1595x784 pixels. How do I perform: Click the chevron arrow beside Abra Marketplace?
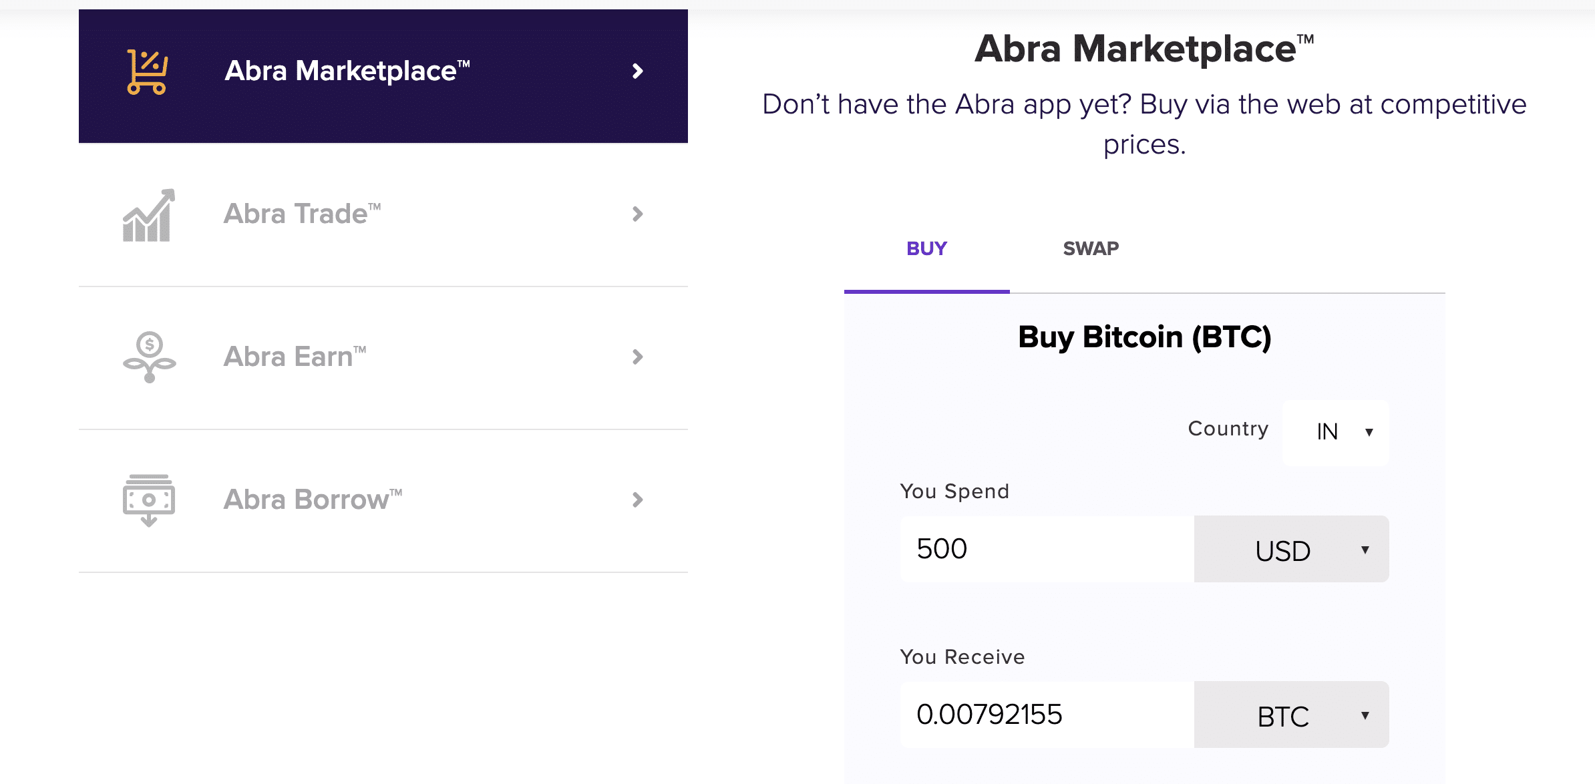point(638,71)
